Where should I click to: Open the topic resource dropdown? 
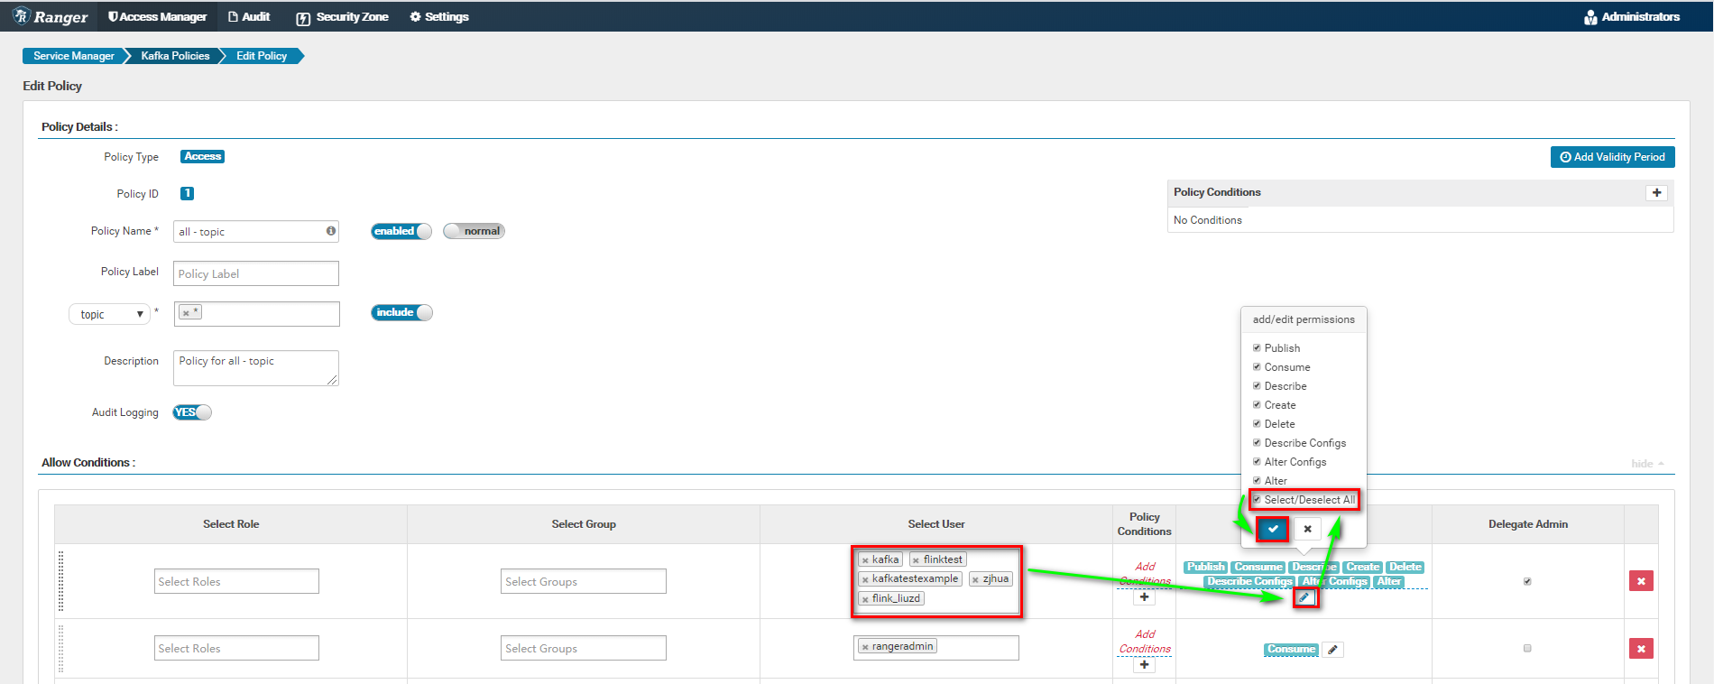pyautogui.click(x=109, y=314)
